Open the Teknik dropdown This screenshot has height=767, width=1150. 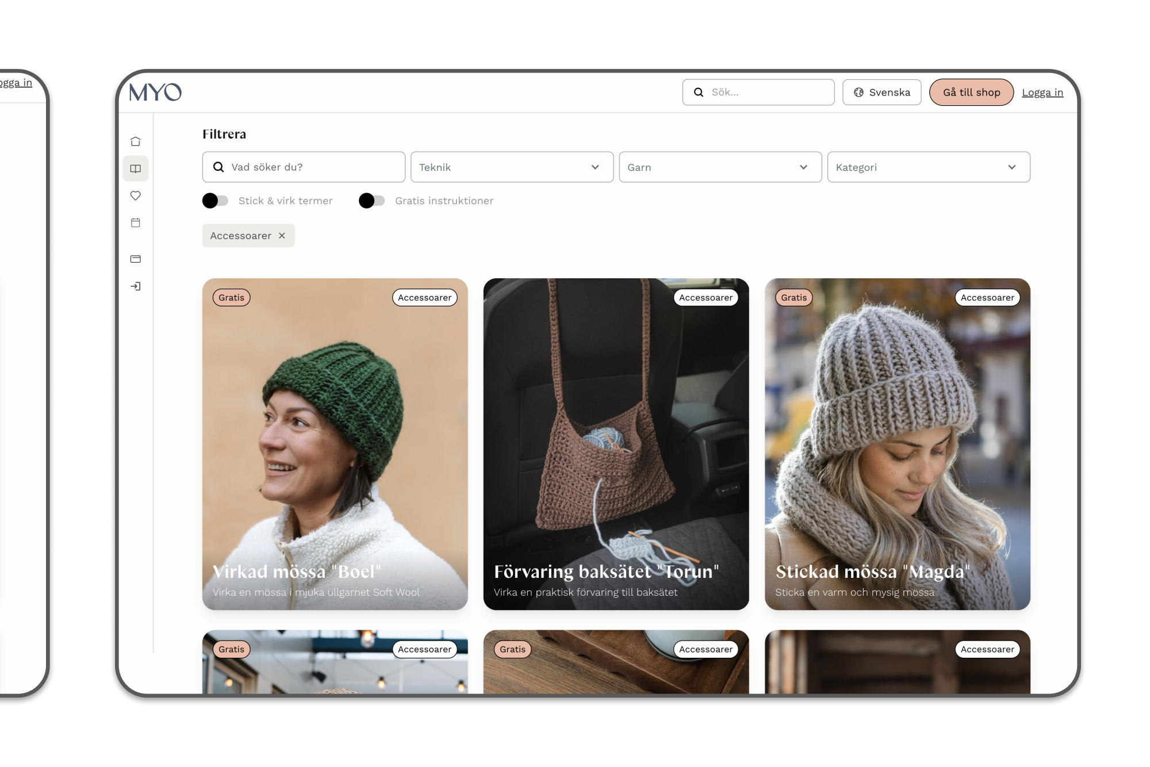[x=511, y=167]
